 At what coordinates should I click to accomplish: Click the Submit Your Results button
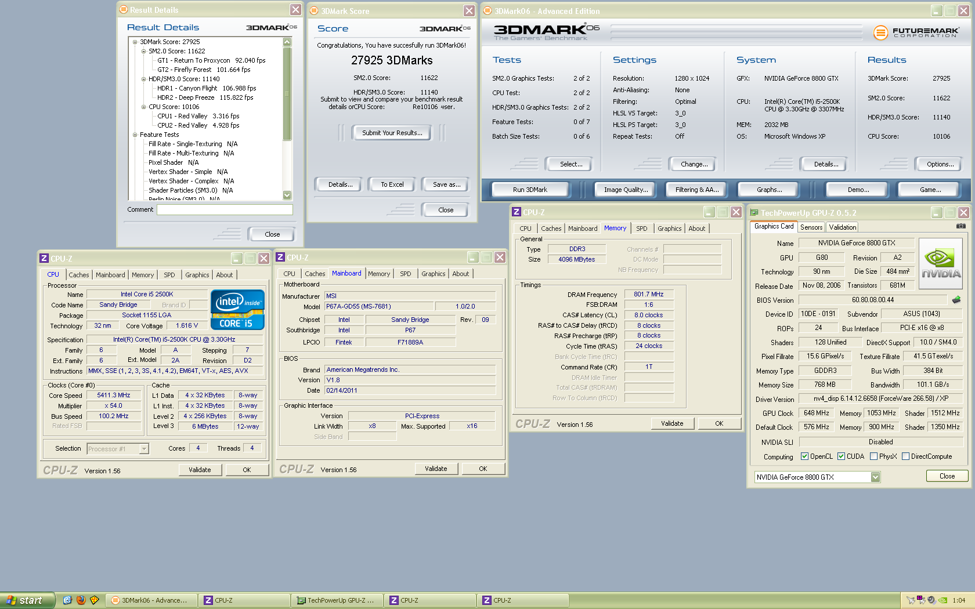coord(392,133)
